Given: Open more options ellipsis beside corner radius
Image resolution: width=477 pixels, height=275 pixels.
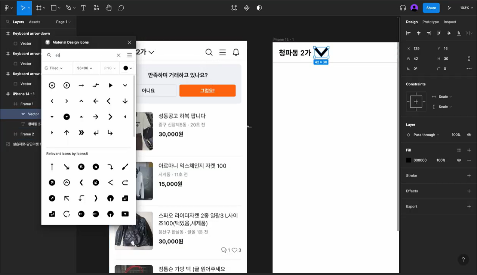Looking at the screenshot, I should (x=469, y=69).
